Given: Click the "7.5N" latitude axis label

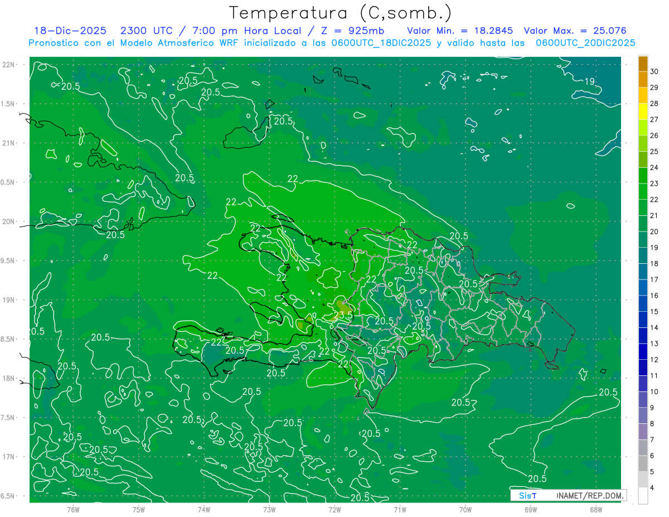Looking at the screenshot, I should 8,417.
